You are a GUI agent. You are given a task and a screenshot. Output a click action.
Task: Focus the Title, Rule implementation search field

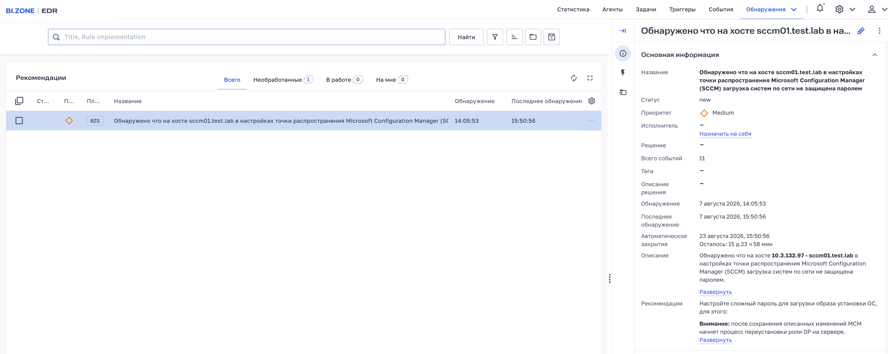[246, 37]
